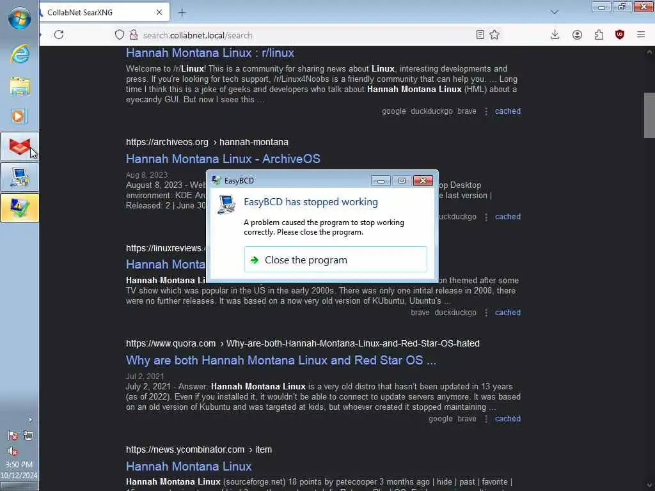This screenshot has height=491, width=655.
Task: Show hidden tray icons arrow
Action: [x=30, y=419]
